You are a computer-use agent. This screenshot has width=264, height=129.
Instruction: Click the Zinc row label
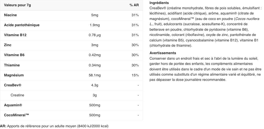8,45
